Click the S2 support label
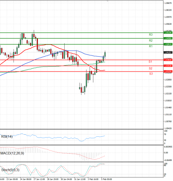The image size is (173, 181). [151, 68]
